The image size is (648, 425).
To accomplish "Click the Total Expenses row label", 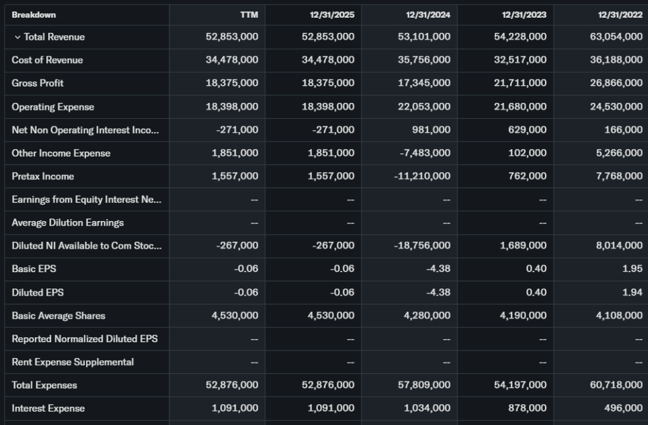I will tap(44, 385).
